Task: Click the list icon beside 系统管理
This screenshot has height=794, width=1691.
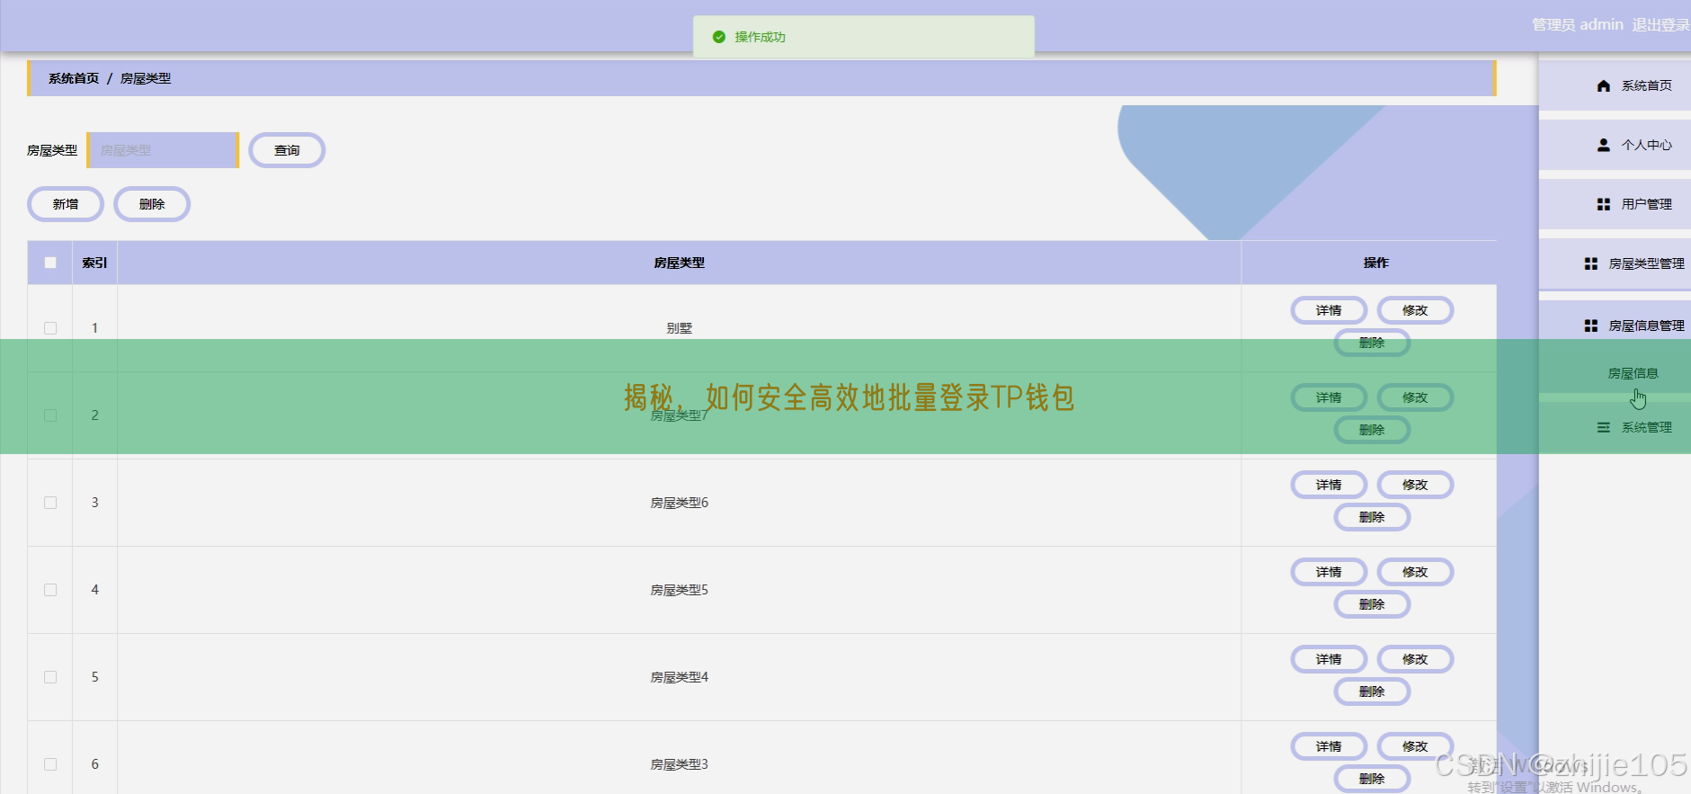Action: tap(1603, 427)
